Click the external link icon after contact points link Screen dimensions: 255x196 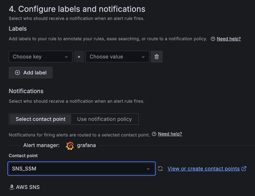pyautogui.click(x=244, y=169)
